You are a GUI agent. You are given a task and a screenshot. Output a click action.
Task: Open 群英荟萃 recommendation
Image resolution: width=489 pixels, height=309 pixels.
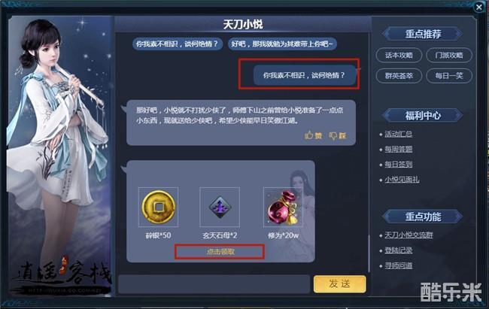pos(399,76)
